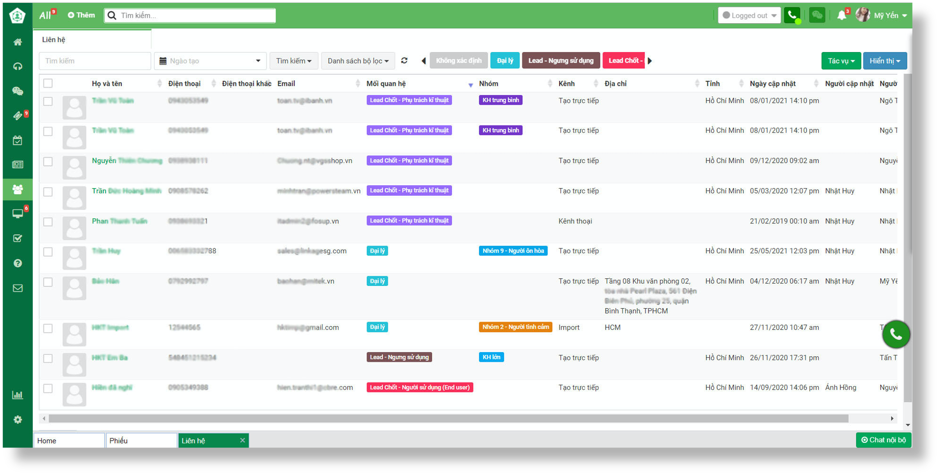Open the news list sidebar icon
The image size is (940, 476).
click(18, 165)
